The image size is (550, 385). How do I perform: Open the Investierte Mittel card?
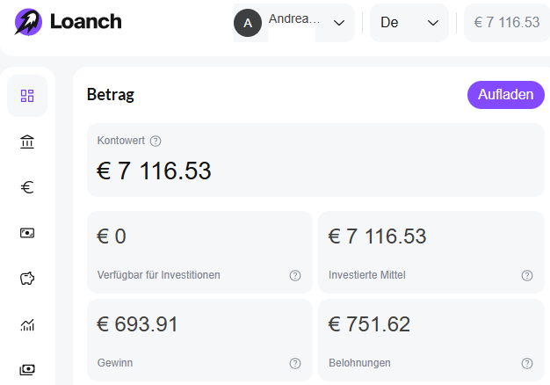tap(431, 252)
